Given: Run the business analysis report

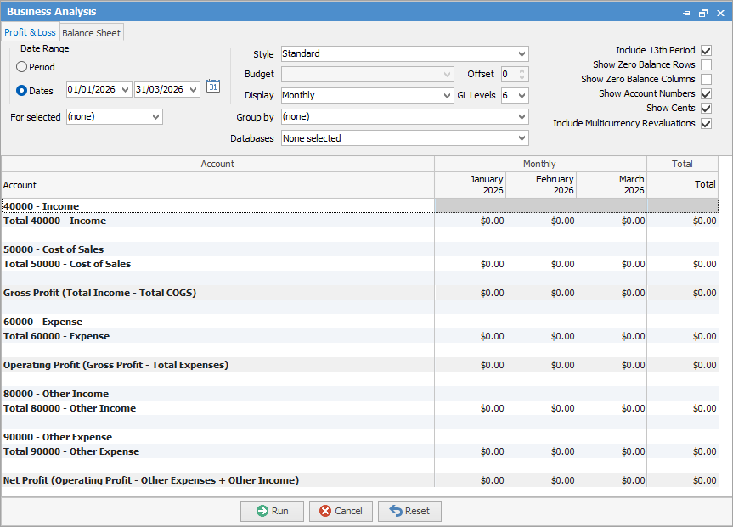Looking at the screenshot, I should pyautogui.click(x=272, y=511).
